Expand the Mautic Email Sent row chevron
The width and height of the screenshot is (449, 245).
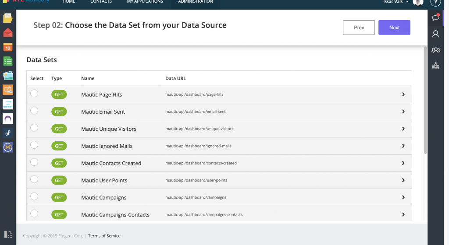[x=403, y=112]
